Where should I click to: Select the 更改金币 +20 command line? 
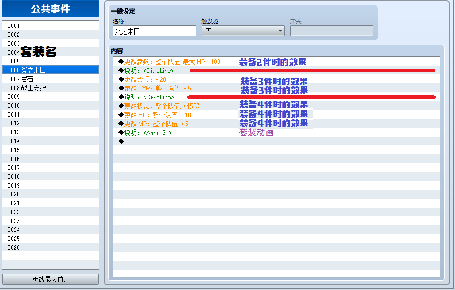coord(276,79)
